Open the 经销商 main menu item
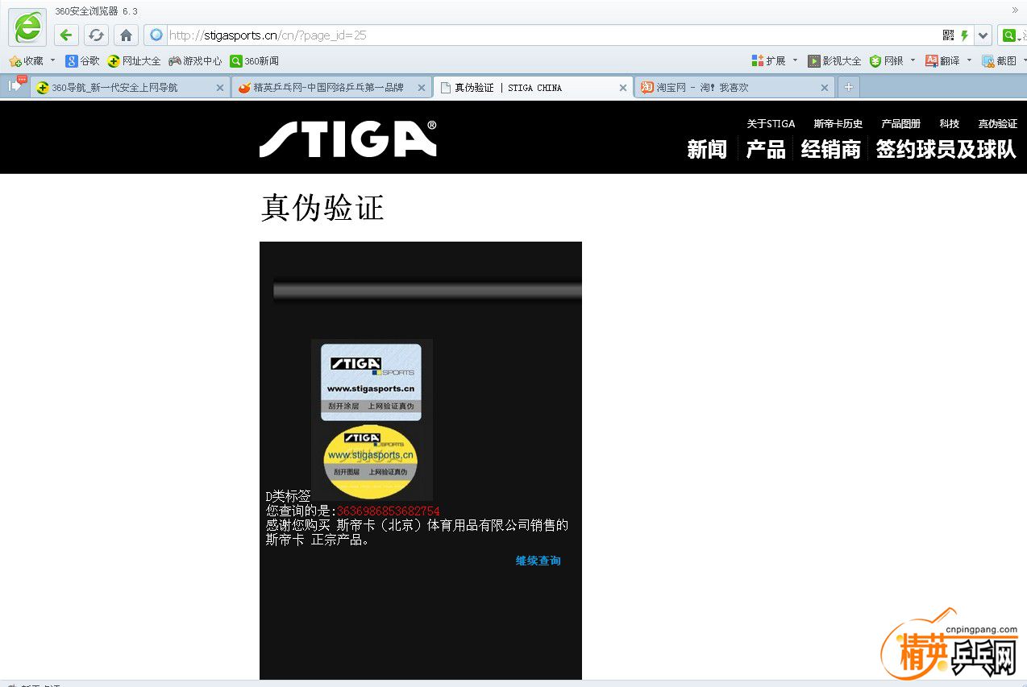 click(x=831, y=149)
